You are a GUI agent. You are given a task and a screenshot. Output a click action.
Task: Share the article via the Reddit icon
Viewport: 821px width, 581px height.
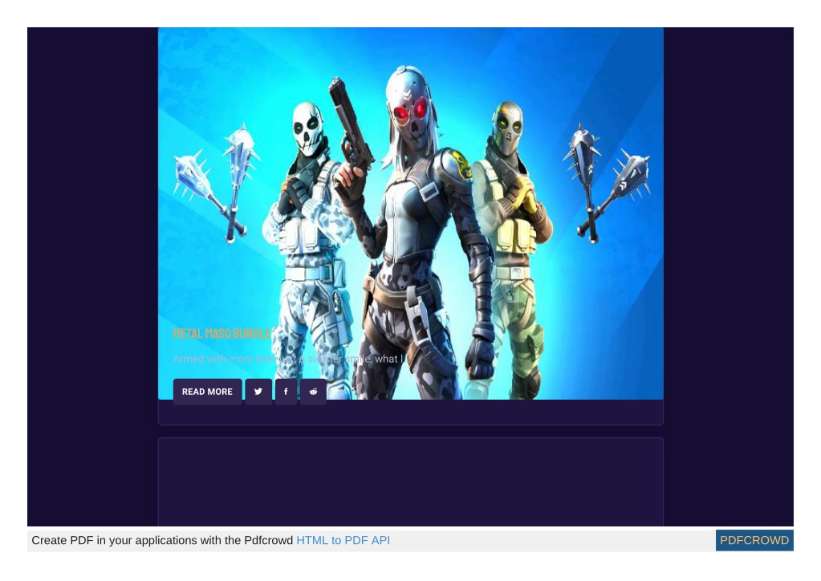313,392
